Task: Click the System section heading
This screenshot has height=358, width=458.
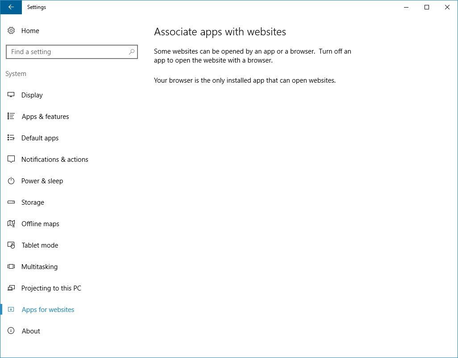Action: 16,73
